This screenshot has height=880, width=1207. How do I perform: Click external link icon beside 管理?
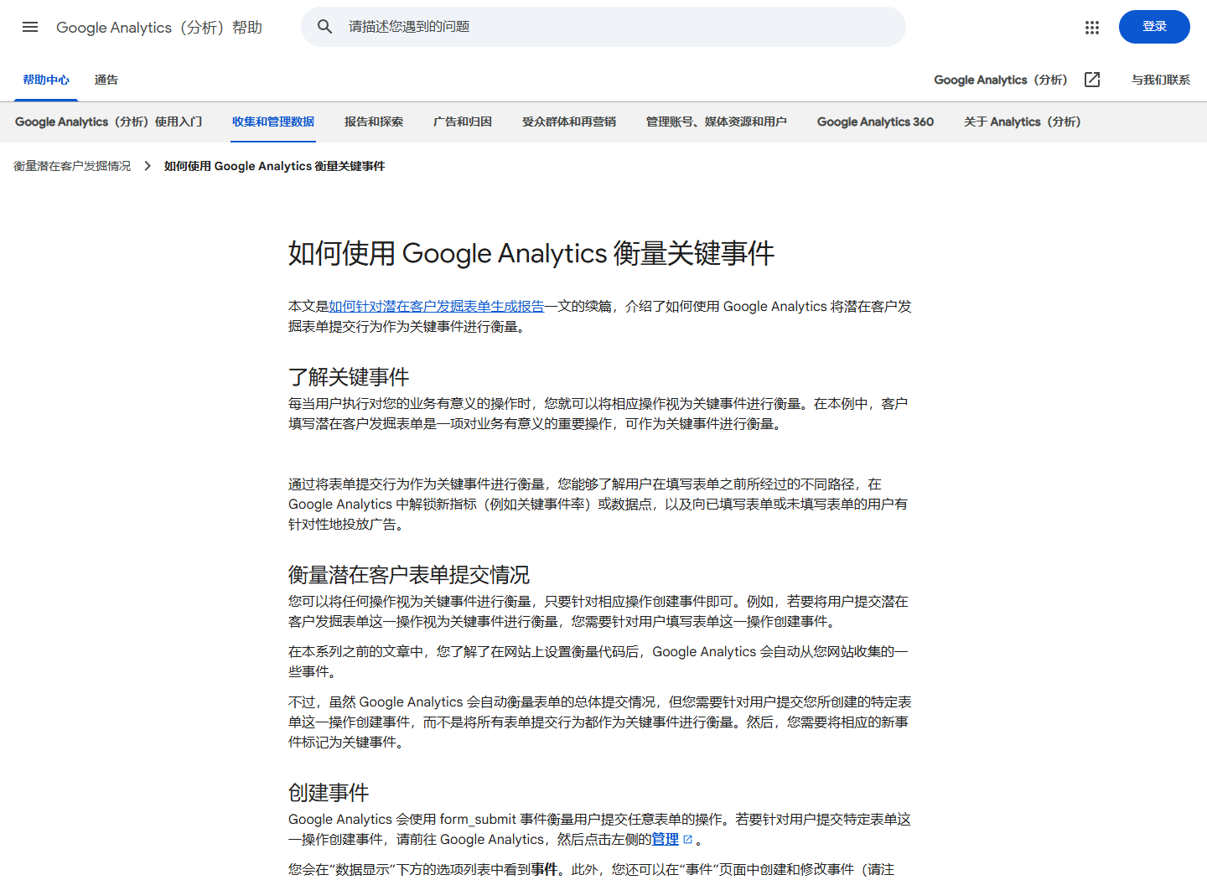[688, 840]
